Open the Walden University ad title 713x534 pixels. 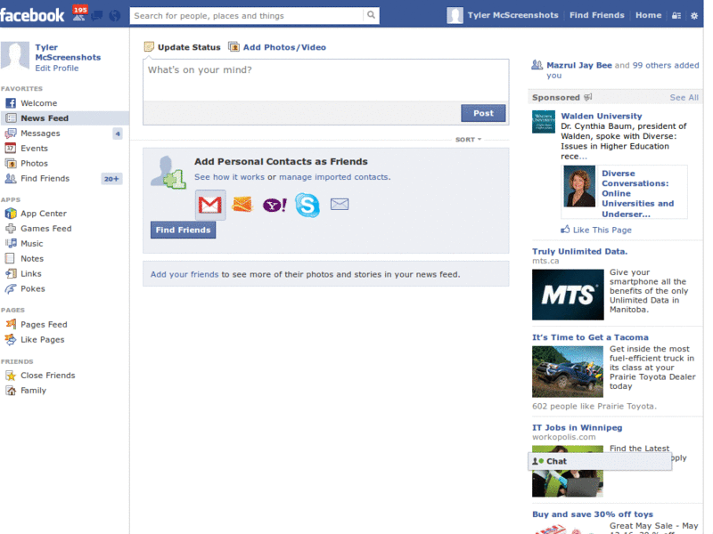pyautogui.click(x=601, y=116)
